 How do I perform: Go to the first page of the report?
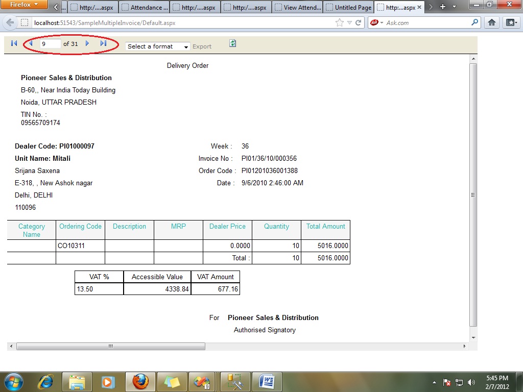coord(14,43)
